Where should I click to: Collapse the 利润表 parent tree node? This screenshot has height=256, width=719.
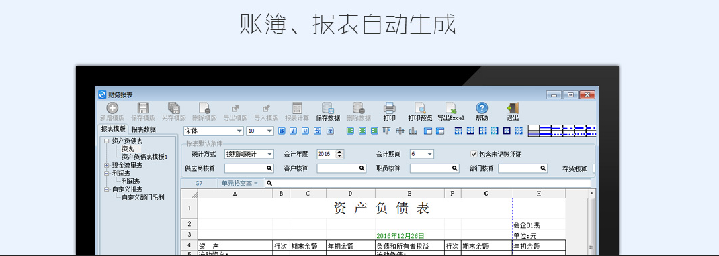click(x=107, y=174)
